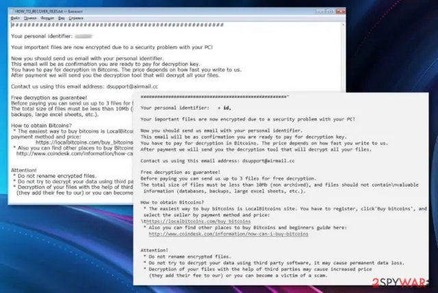Viewport: 438px width, 293px height.
Task: Click 'This email will be as confirmation' in gray note
Action: tap(244, 137)
